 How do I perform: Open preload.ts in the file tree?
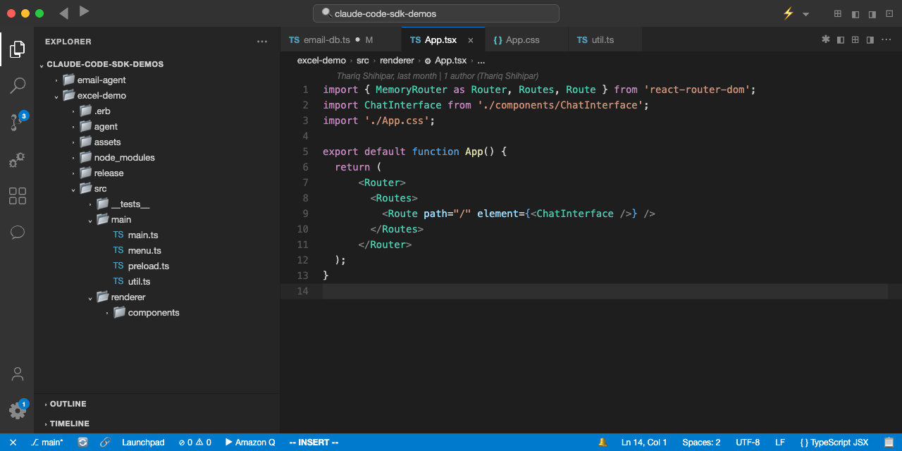[148, 266]
